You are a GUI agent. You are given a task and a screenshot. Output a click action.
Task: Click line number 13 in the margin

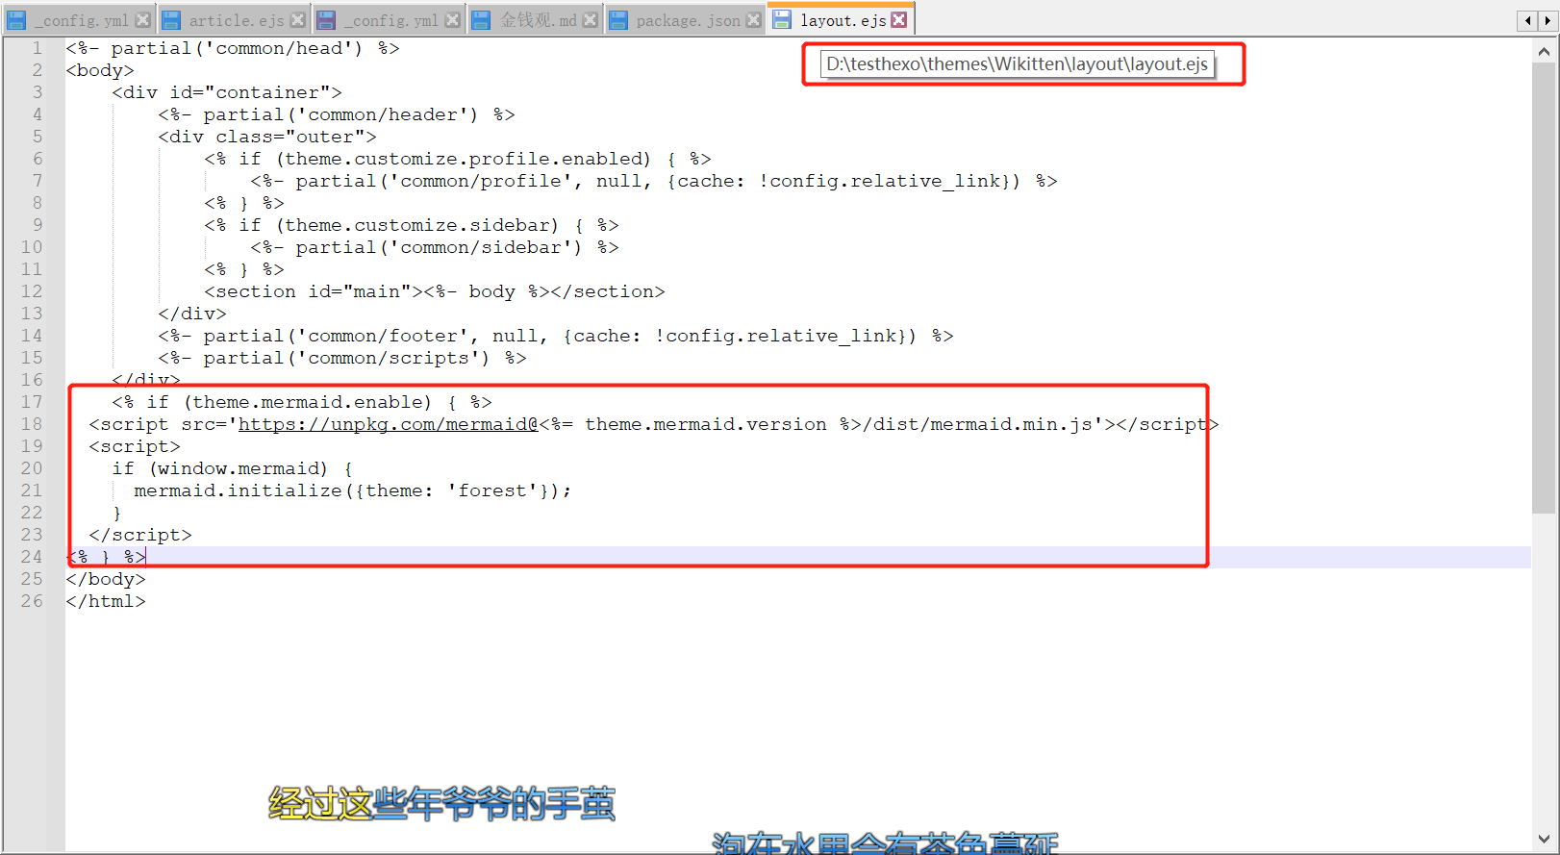(32, 314)
